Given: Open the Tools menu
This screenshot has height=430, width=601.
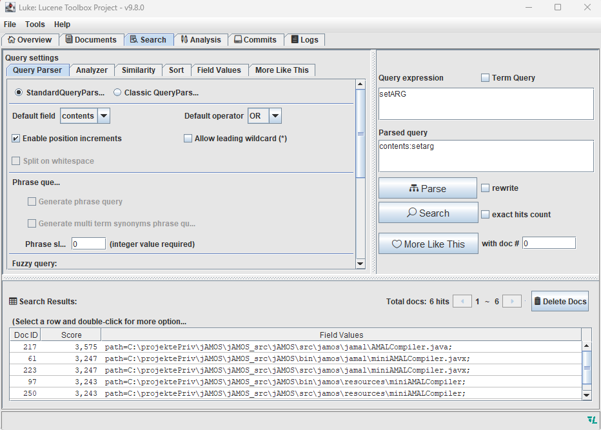Looking at the screenshot, I should (35, 24).
